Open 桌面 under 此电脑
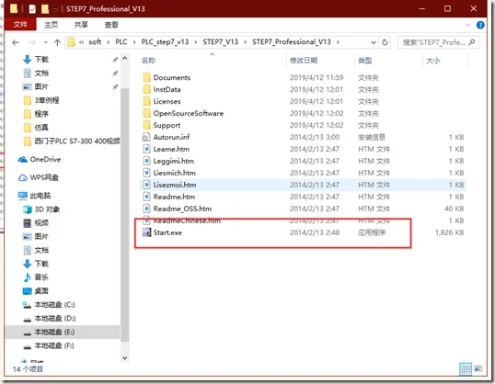 (41, 291)
